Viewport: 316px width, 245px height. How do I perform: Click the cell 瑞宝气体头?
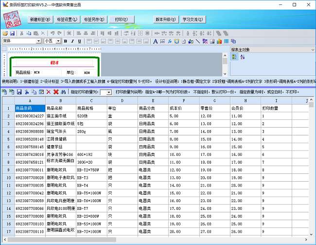click(x=61, y=132)
